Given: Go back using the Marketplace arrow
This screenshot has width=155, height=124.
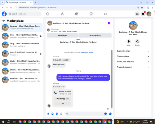Looking at the screenshot, I should coord(4,21).
